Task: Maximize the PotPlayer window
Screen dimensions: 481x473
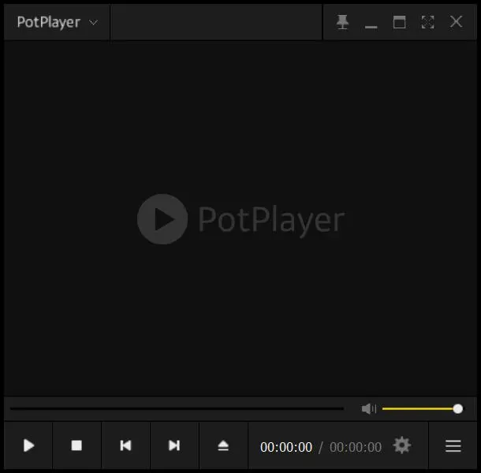Action: pos(400,22)
